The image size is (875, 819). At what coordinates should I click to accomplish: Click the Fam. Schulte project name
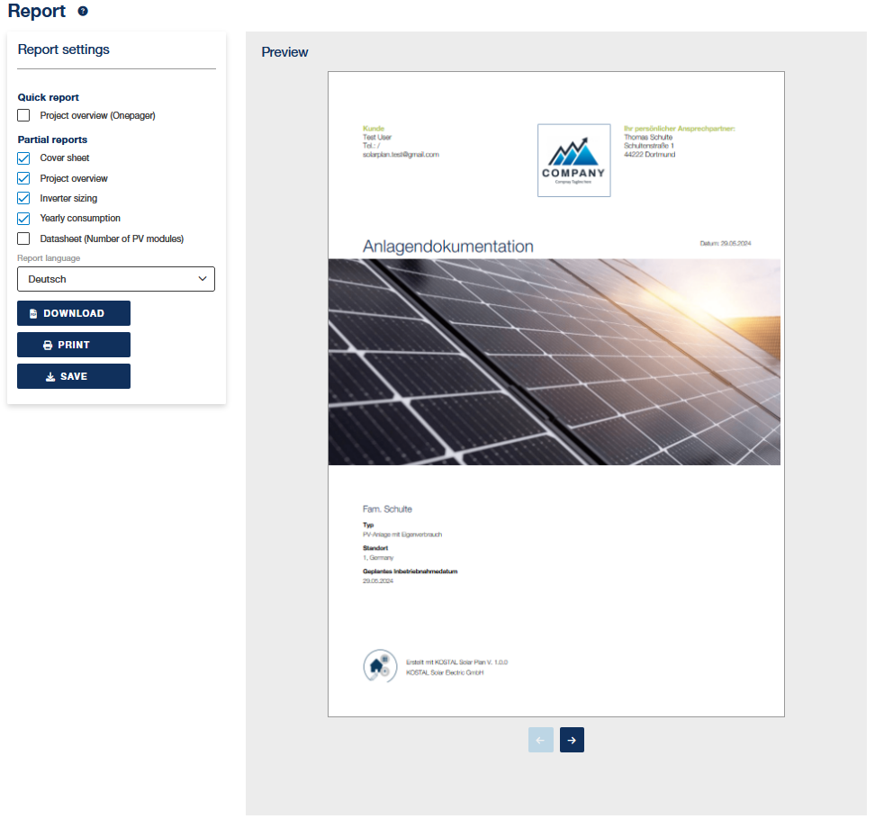click(x=387, y=509)
